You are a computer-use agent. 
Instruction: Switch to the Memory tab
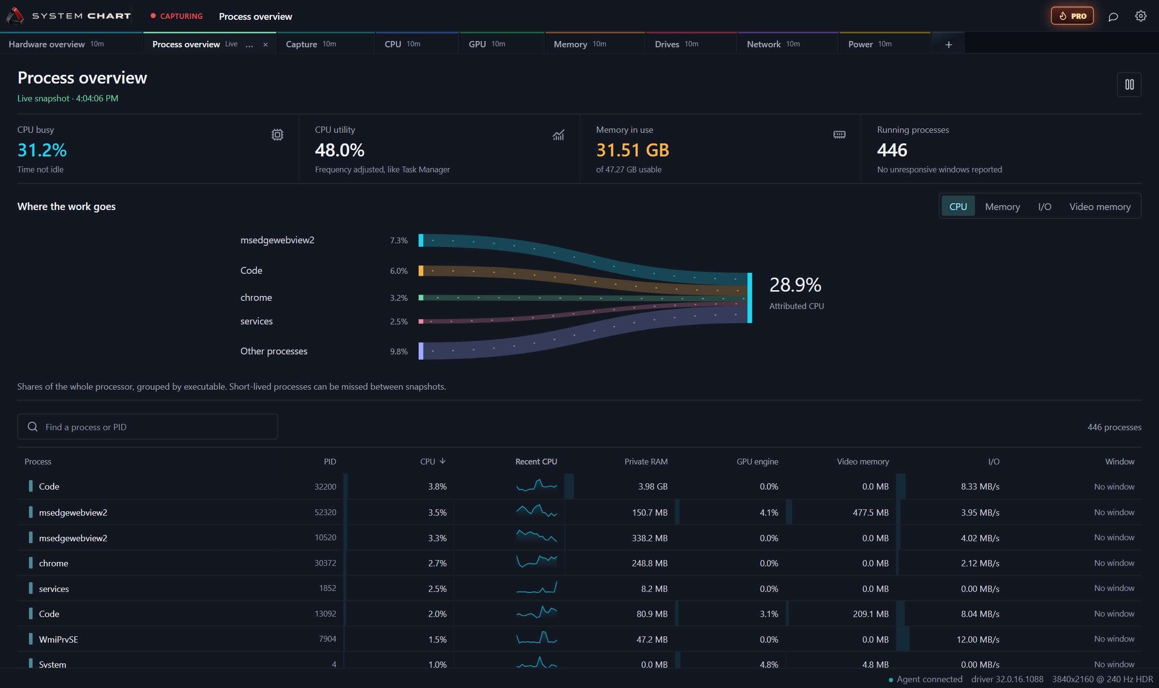pyautogui.click(x=595, y=44)
